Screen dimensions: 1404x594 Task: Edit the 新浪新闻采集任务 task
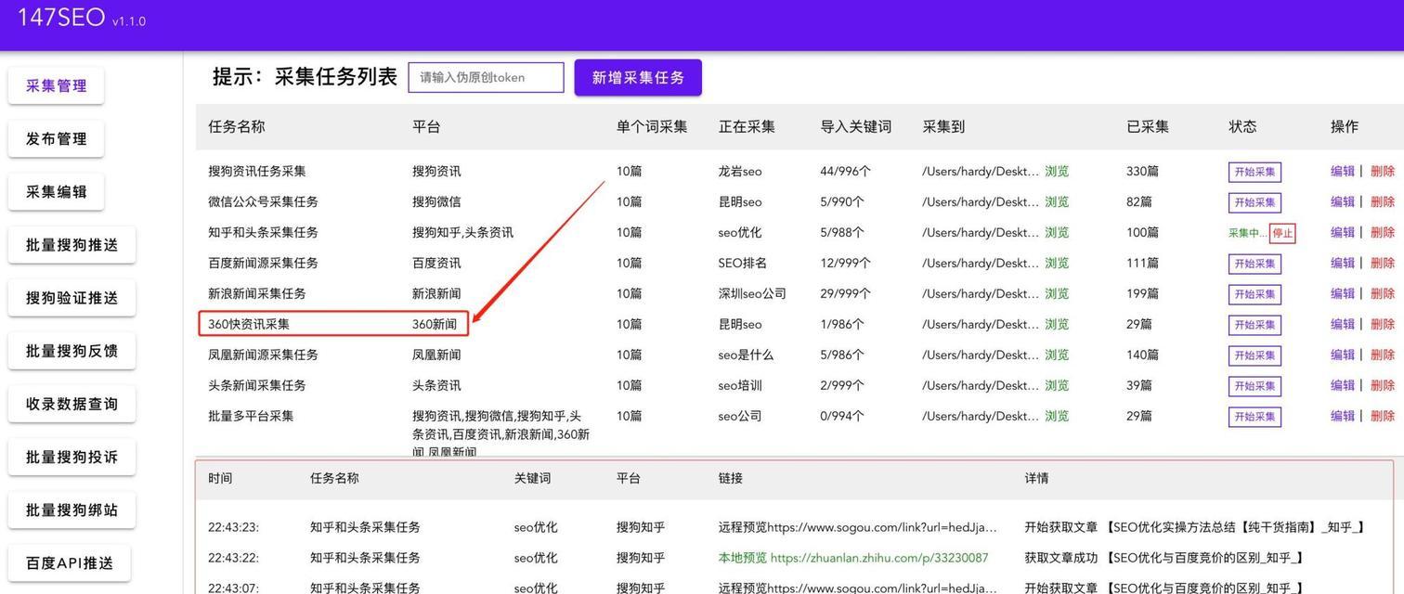[x=1343, y=293]
